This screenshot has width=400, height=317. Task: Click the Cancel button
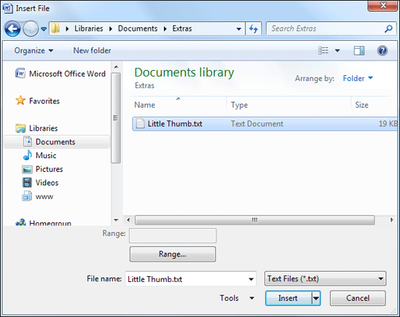[x=358, y=298]
